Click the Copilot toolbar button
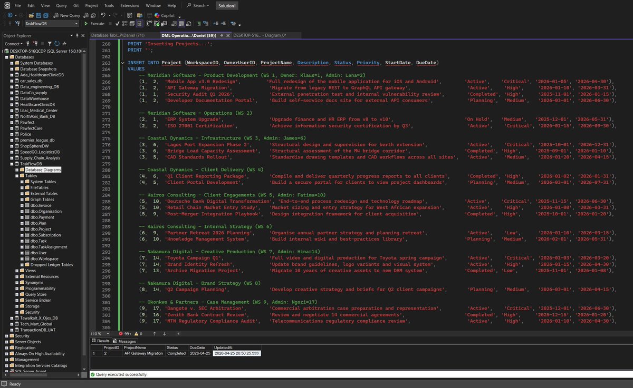 tap(164, 16)
